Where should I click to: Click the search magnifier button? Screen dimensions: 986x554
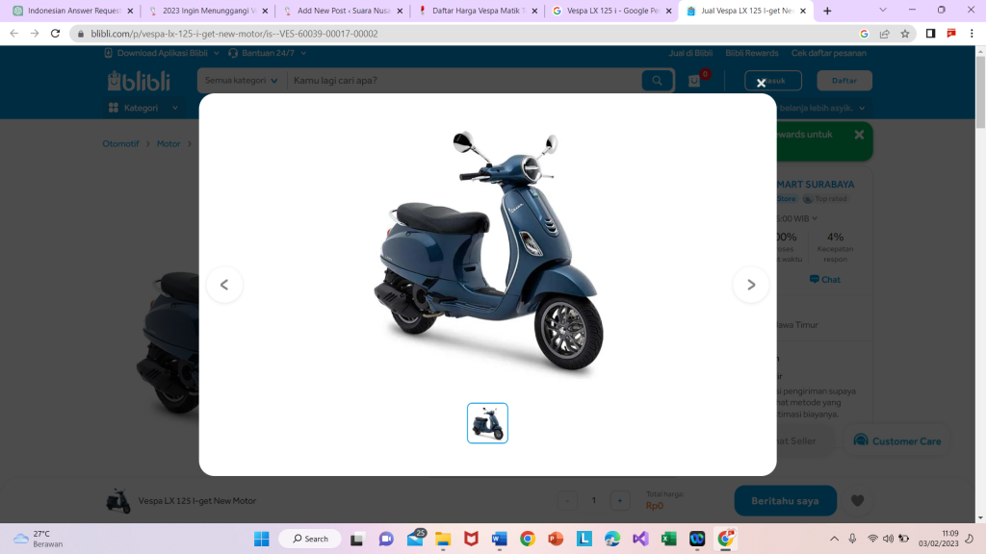[x=657, y=81]
